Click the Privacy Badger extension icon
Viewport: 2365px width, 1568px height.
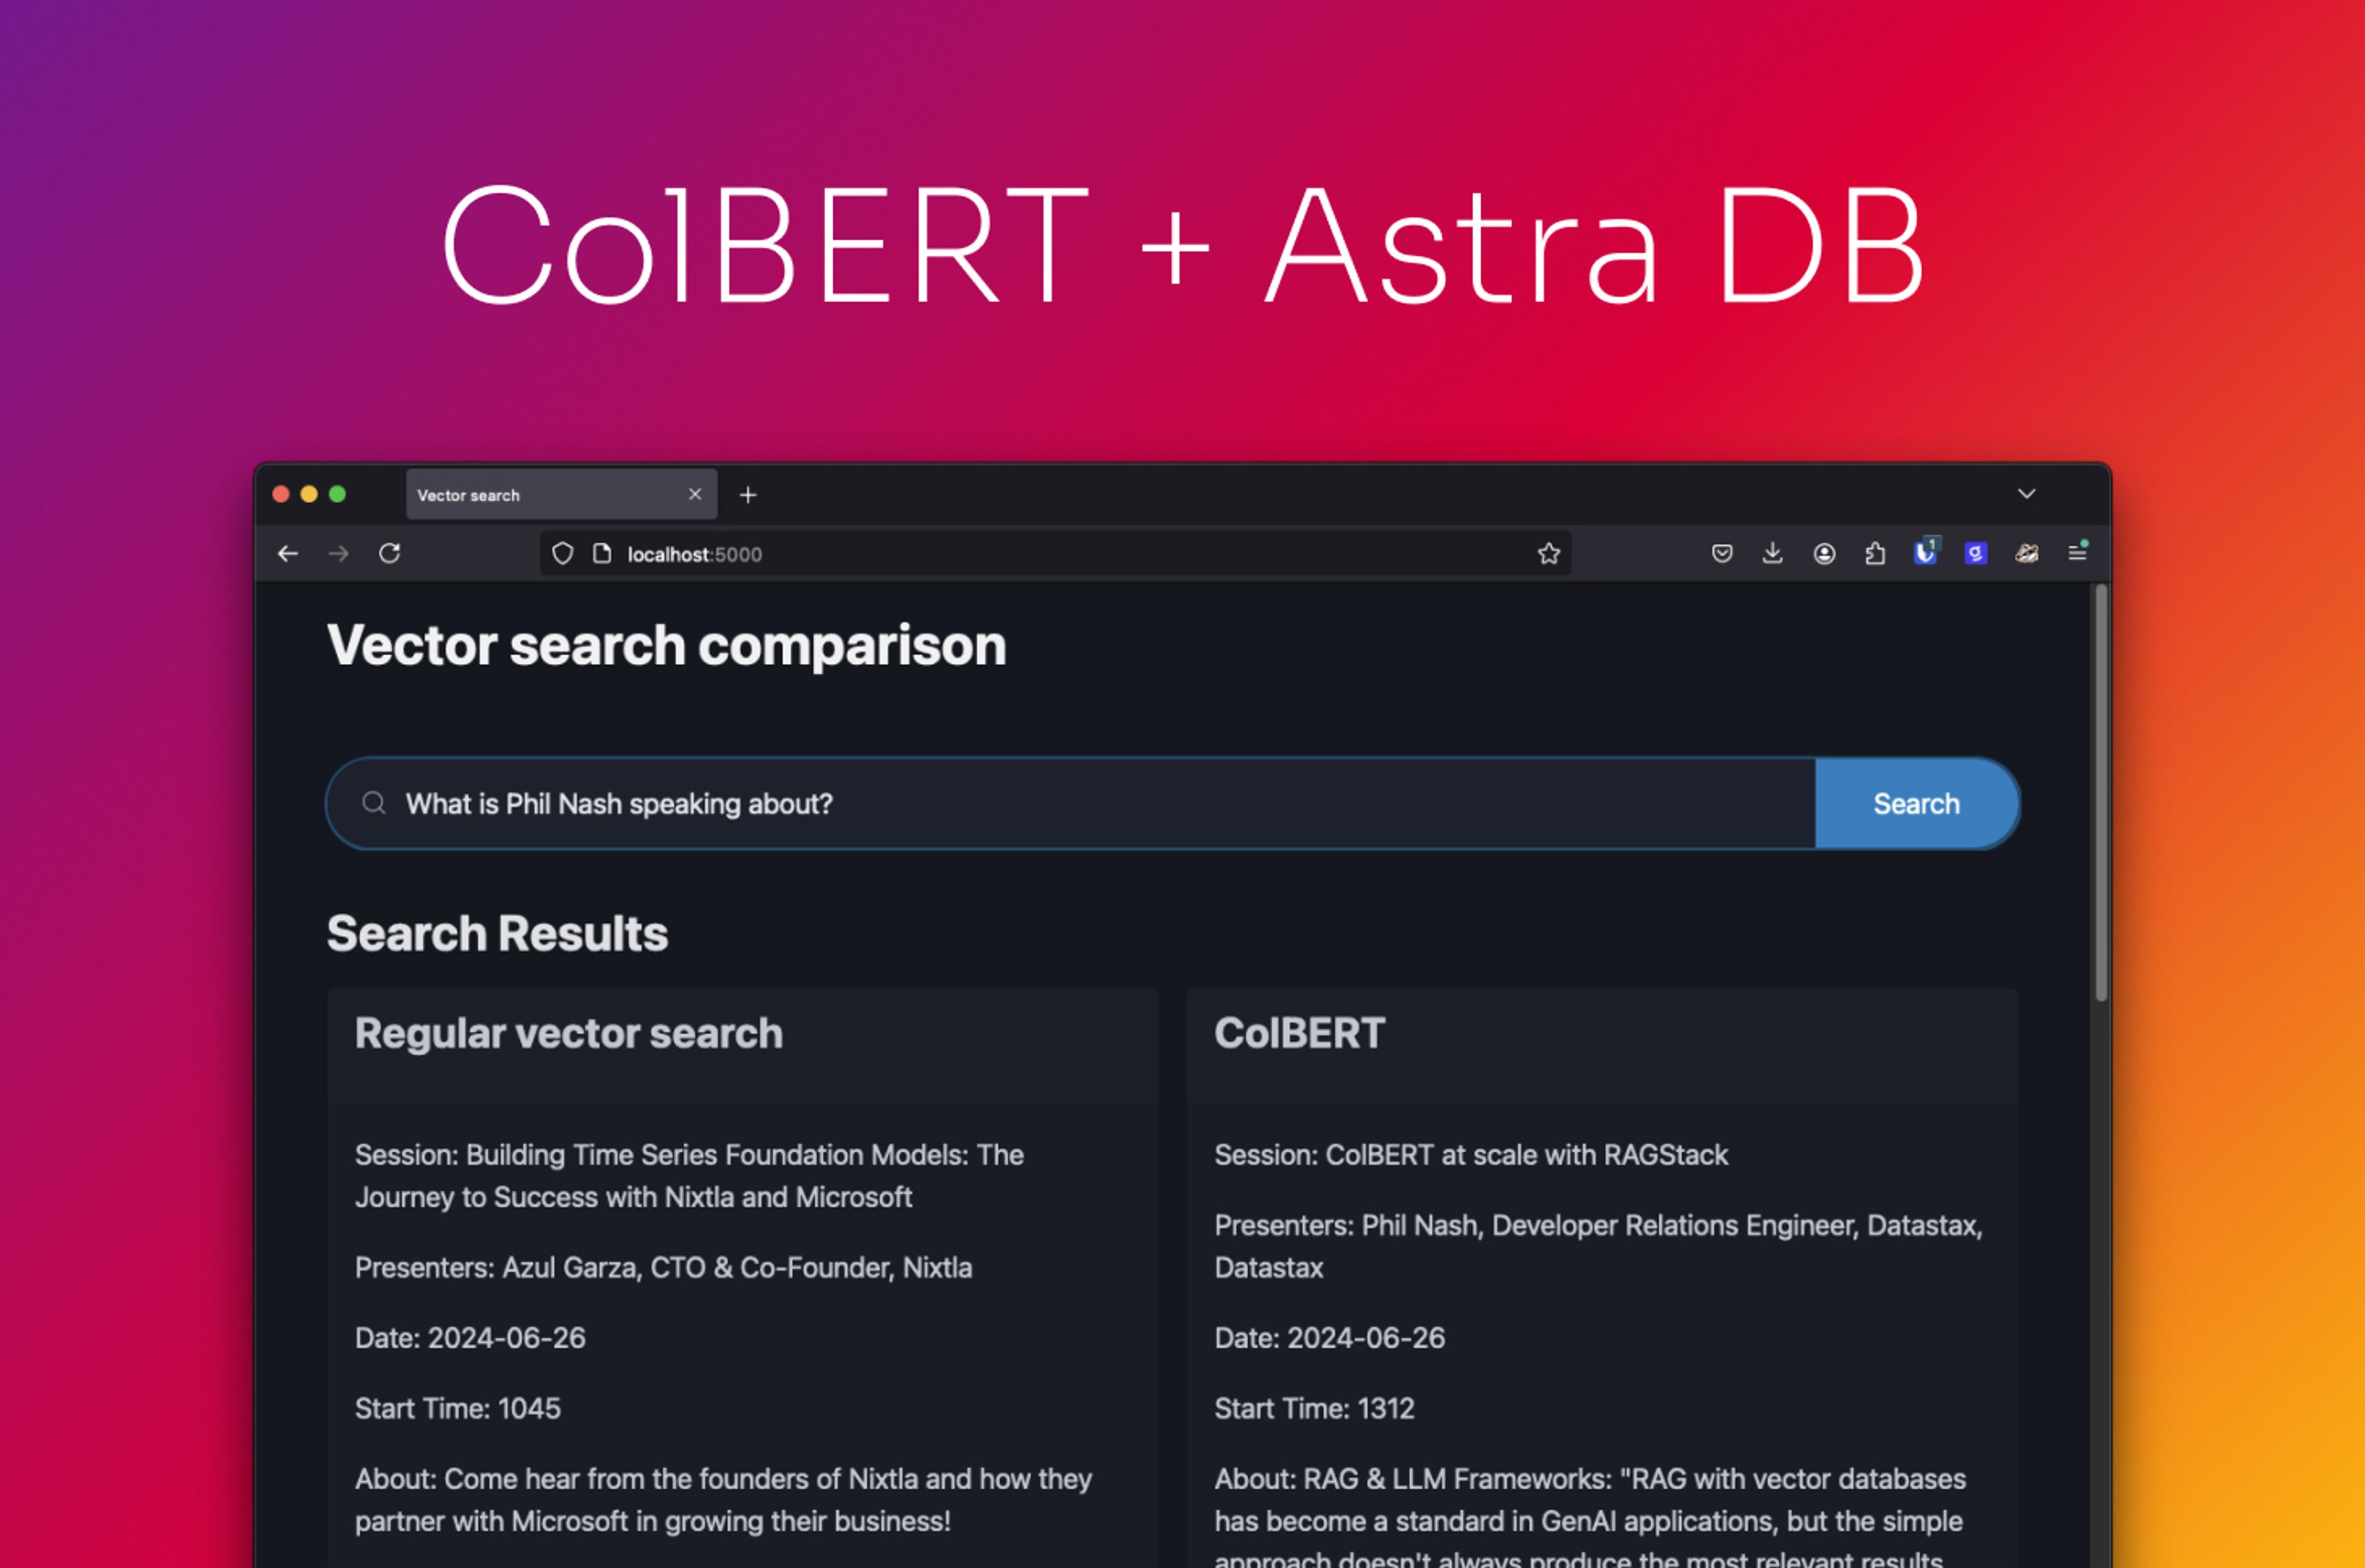2027,553
